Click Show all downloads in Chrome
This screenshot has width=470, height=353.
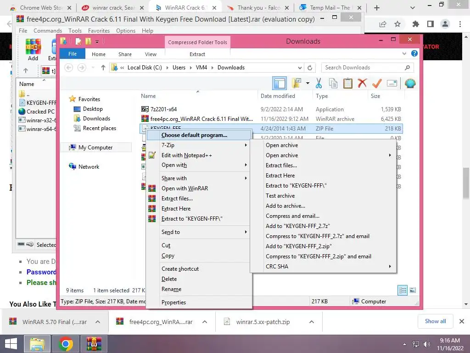(x=435, y=321)
